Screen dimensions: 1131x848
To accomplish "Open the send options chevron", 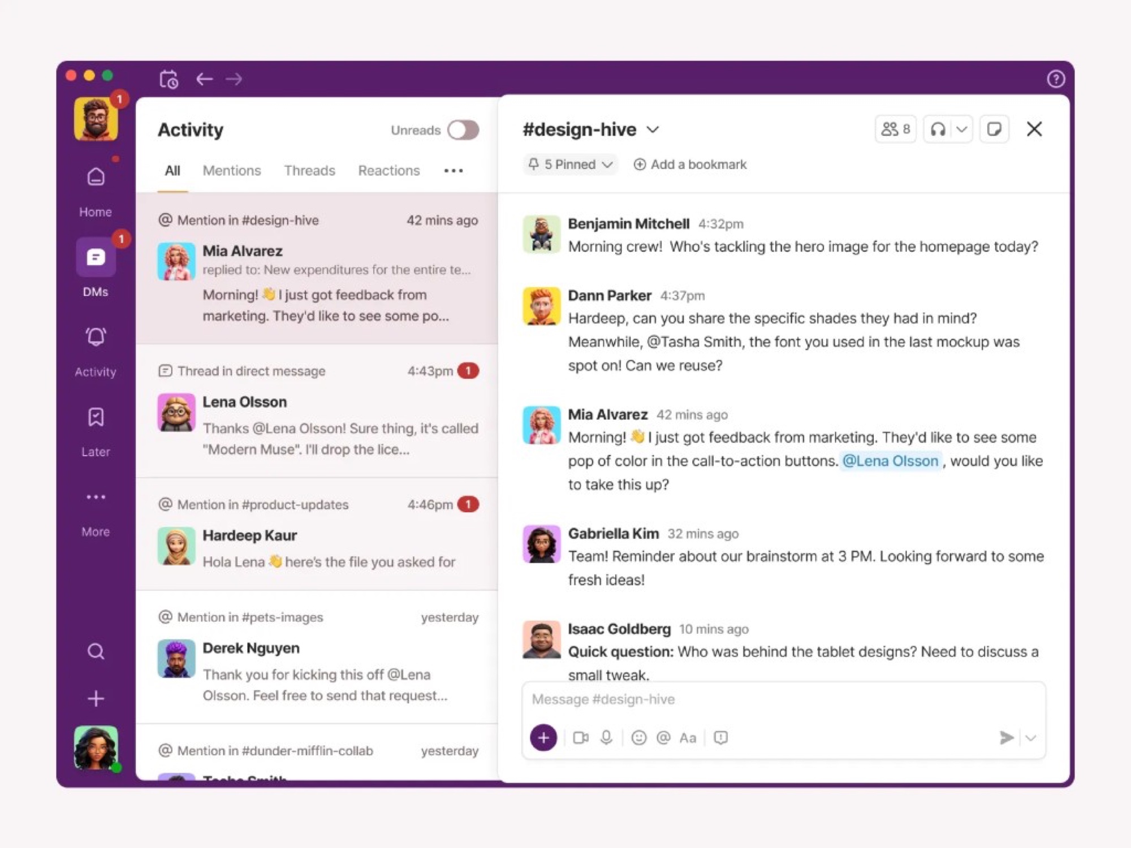I will point(1031,738).
